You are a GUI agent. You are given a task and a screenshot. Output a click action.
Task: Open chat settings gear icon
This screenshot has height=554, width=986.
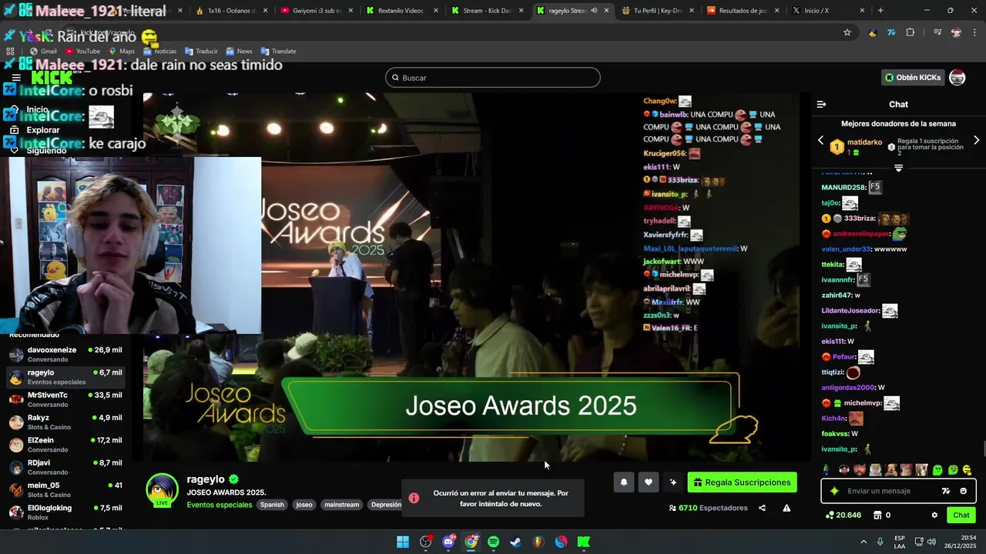[x=934, y=516]
